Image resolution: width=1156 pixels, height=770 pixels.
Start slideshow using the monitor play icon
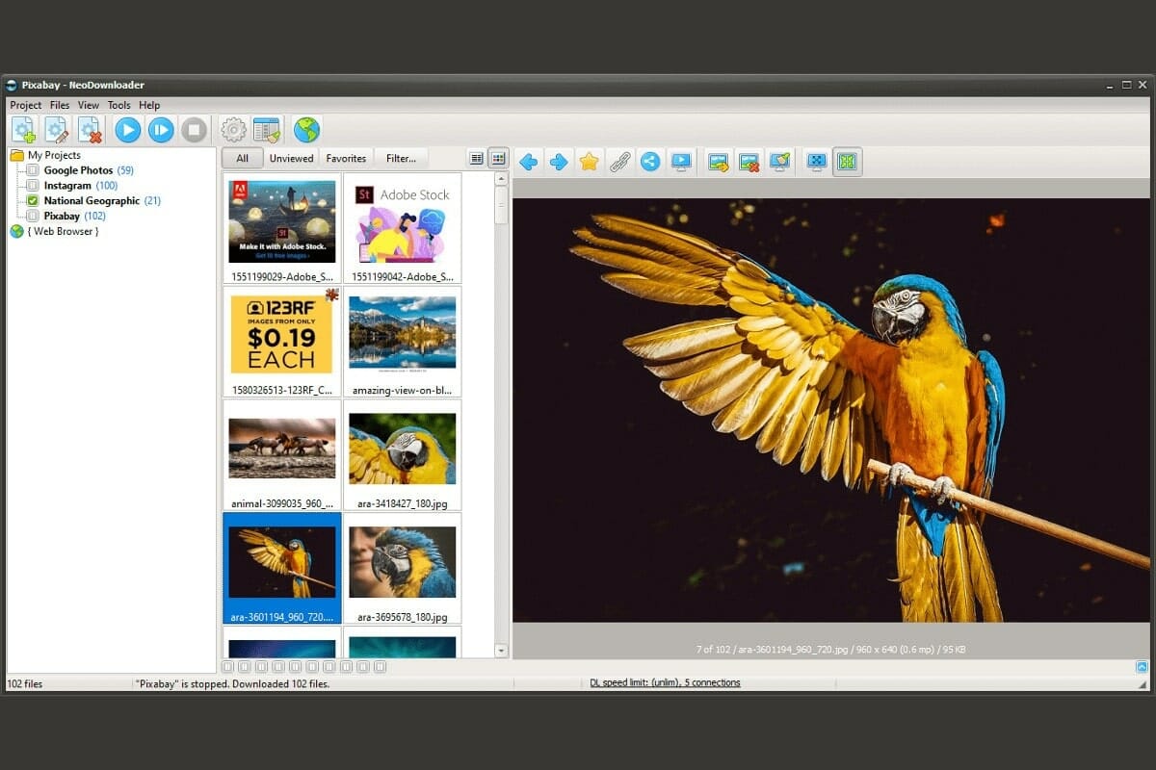tap(681, 162)
